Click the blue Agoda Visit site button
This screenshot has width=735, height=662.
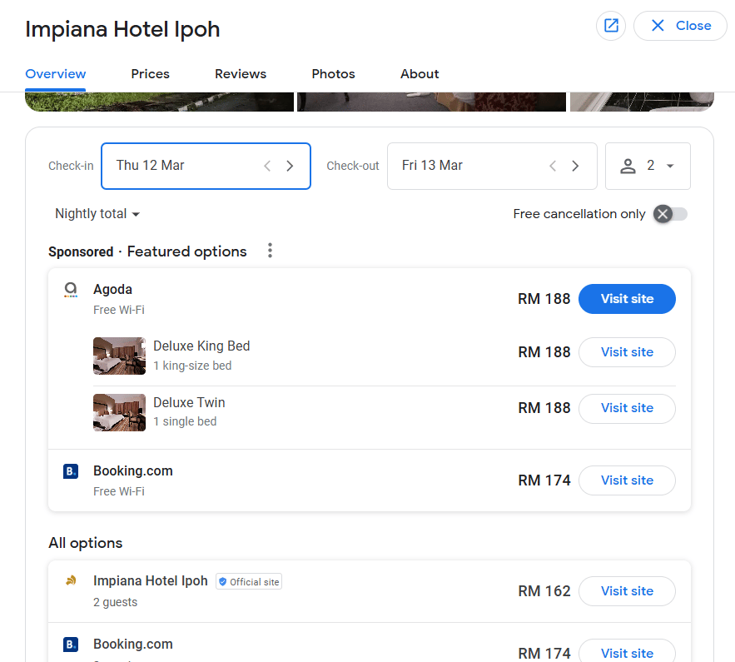[627, 299]
